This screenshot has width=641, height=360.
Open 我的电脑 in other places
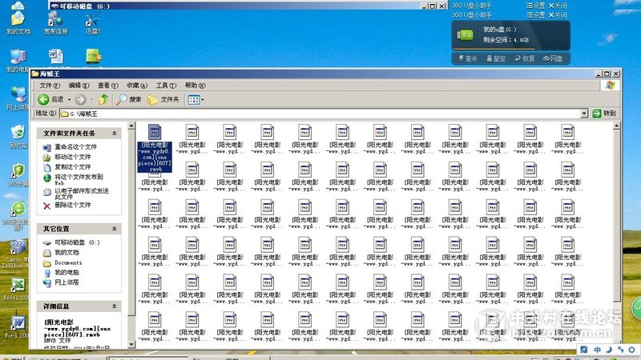[67, 272]
